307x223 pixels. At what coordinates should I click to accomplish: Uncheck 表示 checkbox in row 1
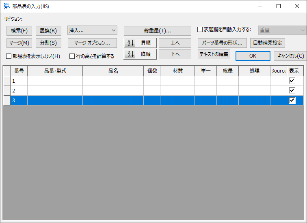point(292,81)
